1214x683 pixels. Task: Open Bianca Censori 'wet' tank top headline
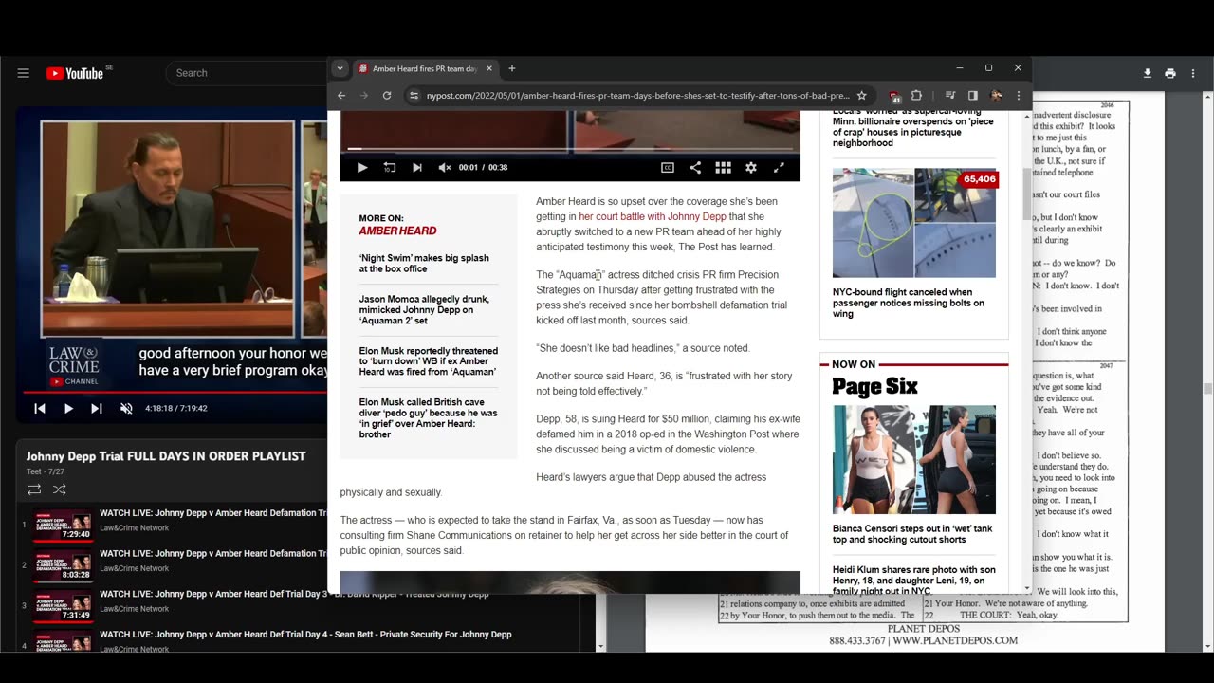[912, 534]
